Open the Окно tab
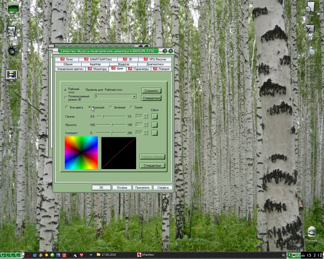The image size is (324, 259). 67,59
